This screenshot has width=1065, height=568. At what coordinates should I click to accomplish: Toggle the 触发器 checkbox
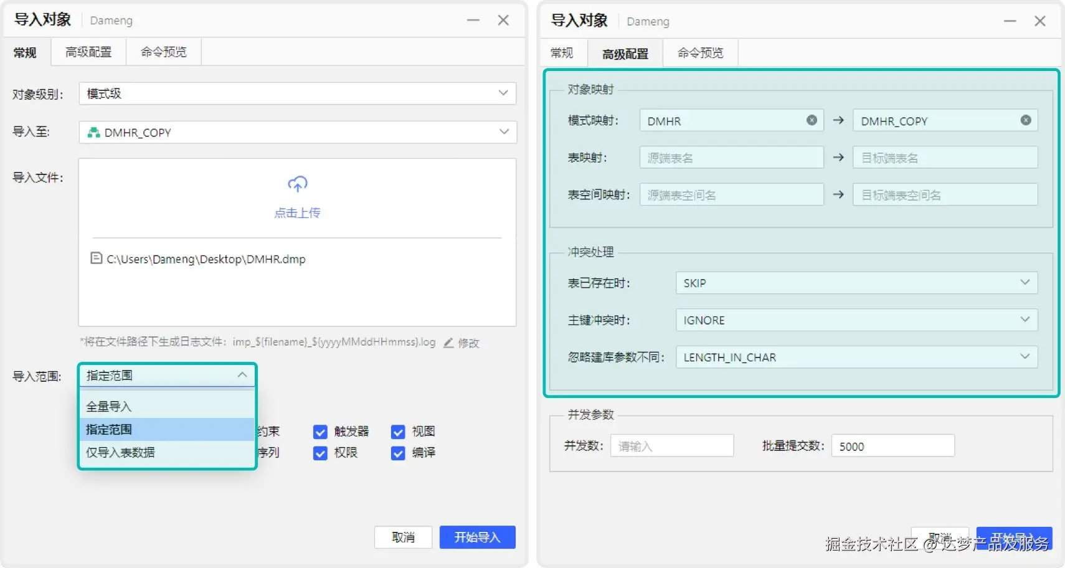point(320,432)
